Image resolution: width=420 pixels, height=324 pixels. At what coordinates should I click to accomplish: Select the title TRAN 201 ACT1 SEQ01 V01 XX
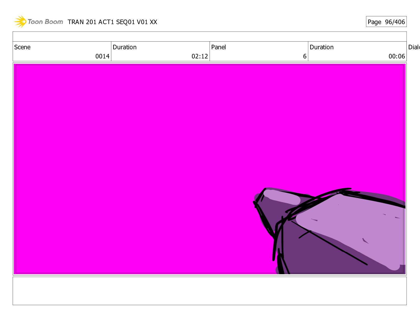113,22
